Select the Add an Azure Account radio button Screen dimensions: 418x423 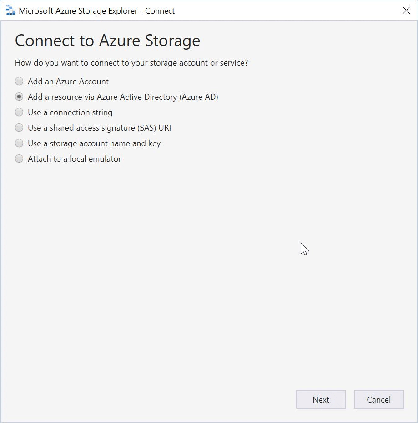coord(19,81)
